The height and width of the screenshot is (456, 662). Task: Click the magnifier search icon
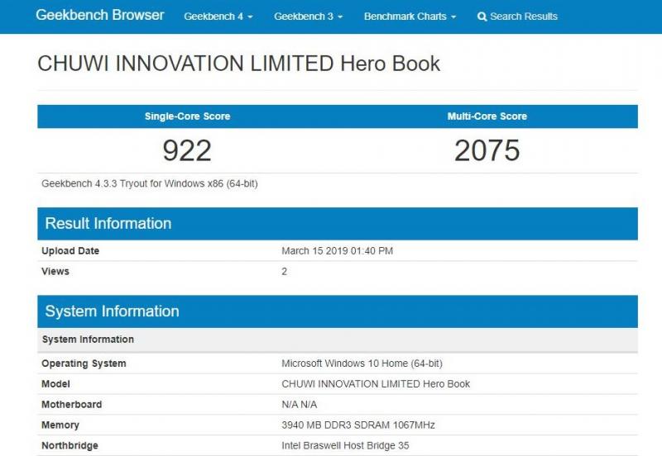482,17
